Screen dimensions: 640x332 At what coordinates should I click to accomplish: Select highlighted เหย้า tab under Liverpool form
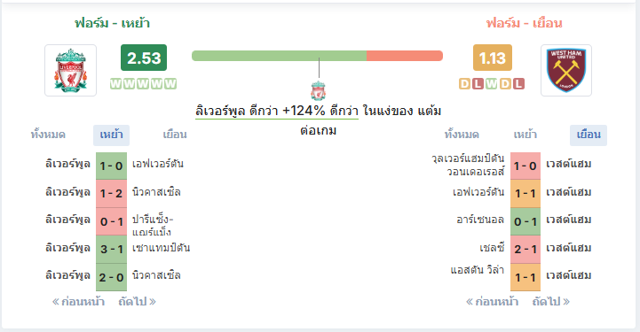click(112, 135)
